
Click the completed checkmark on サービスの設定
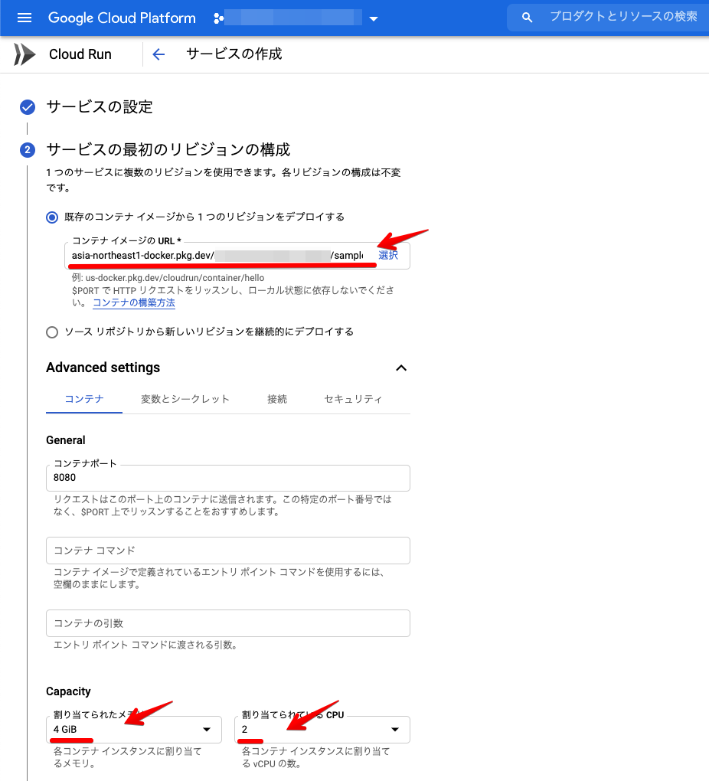pos(28,108)
